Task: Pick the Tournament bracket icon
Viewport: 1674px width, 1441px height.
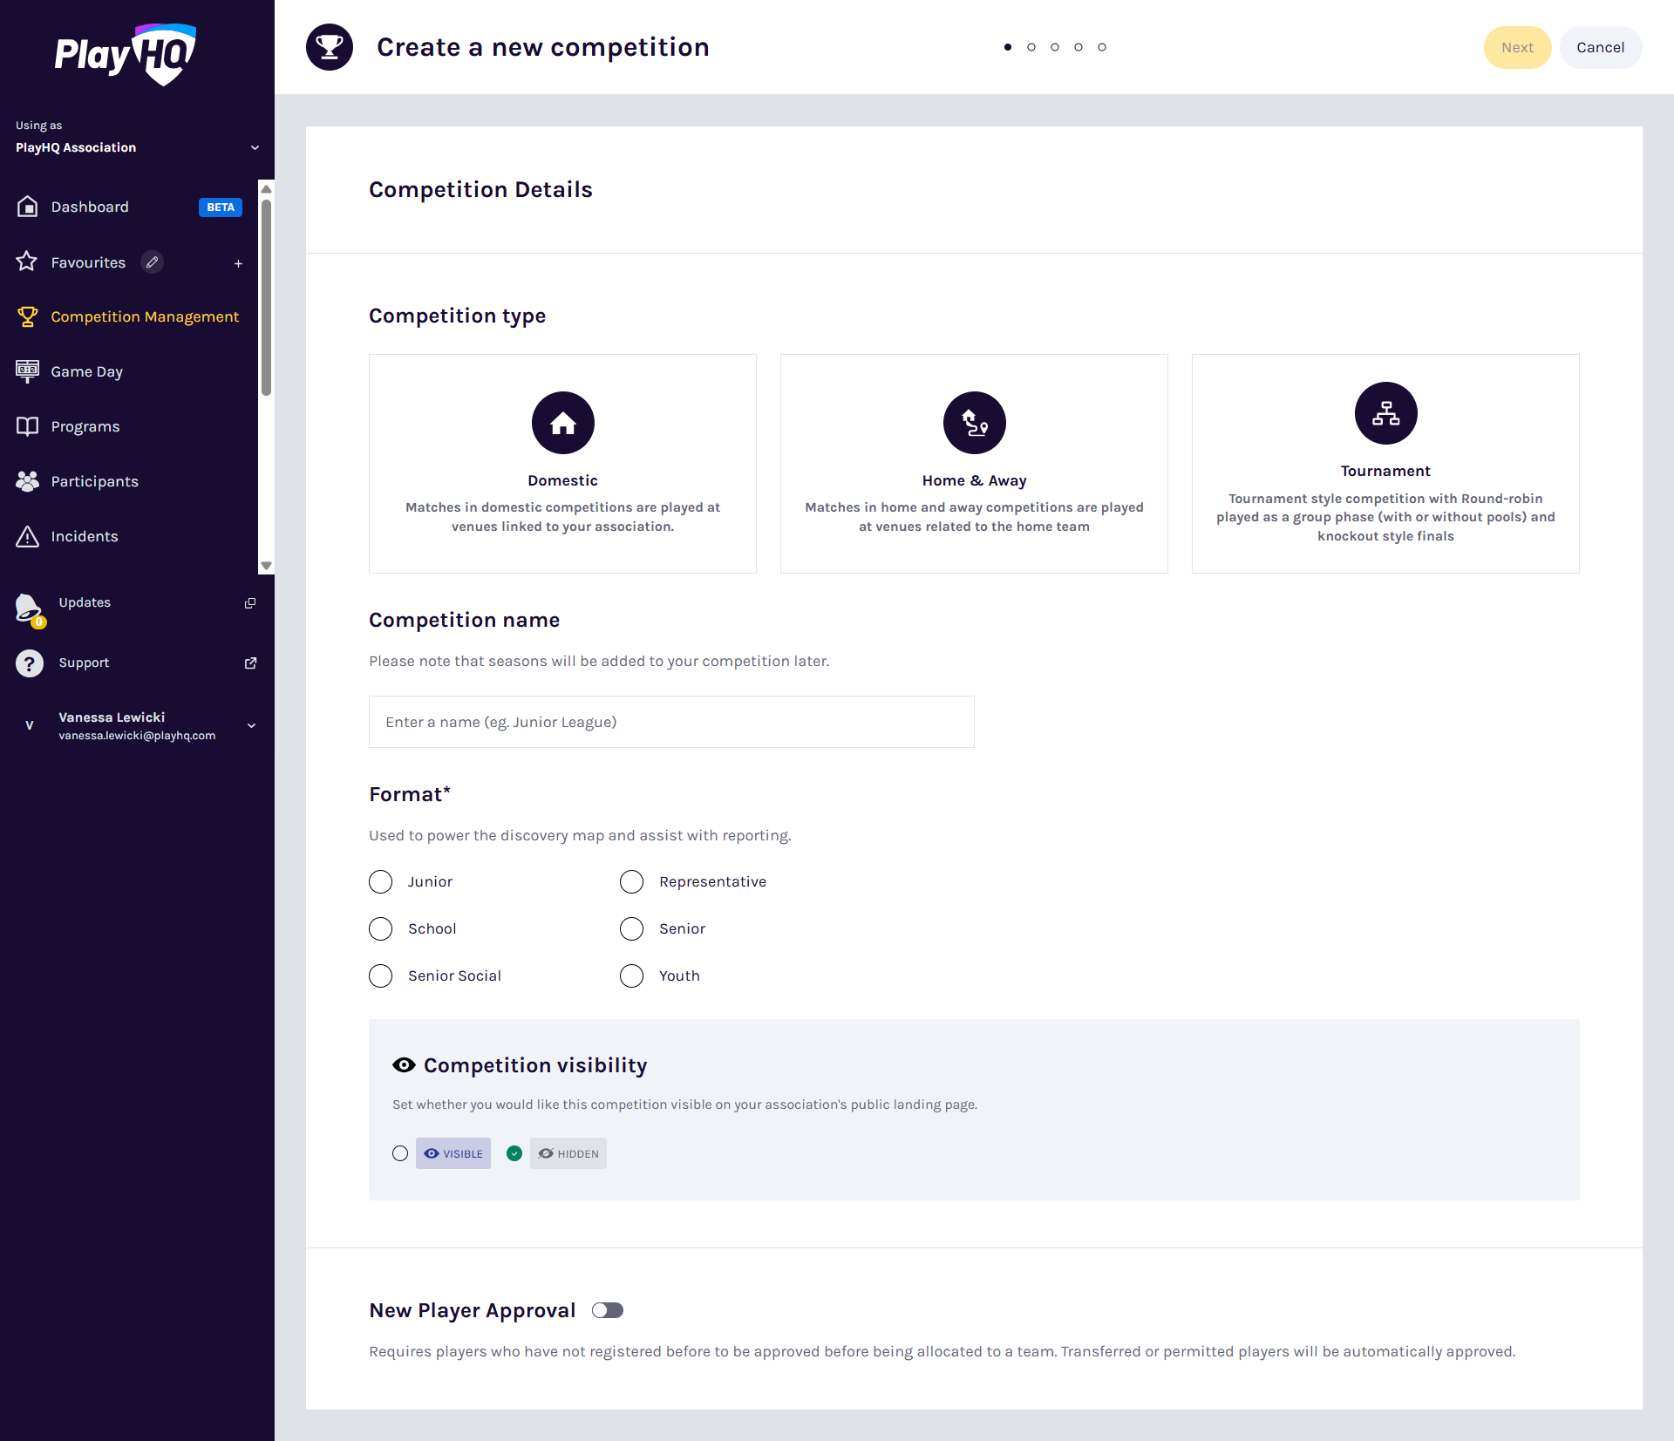Action: click(1385, 413)
